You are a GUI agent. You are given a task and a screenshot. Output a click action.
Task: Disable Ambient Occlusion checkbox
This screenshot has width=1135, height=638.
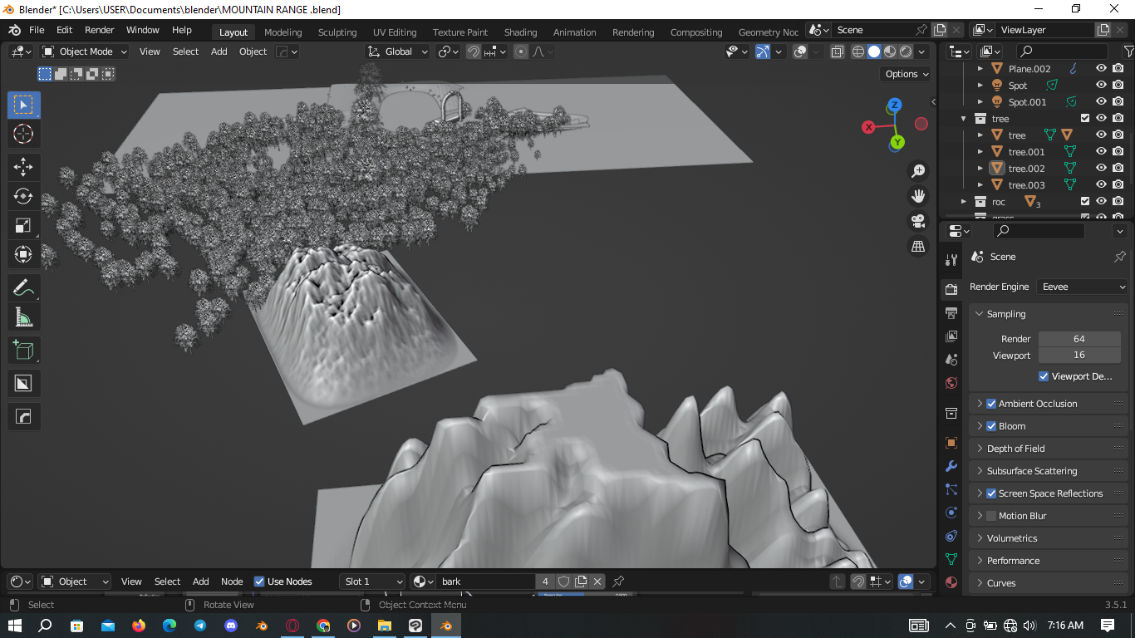[991, 404]
